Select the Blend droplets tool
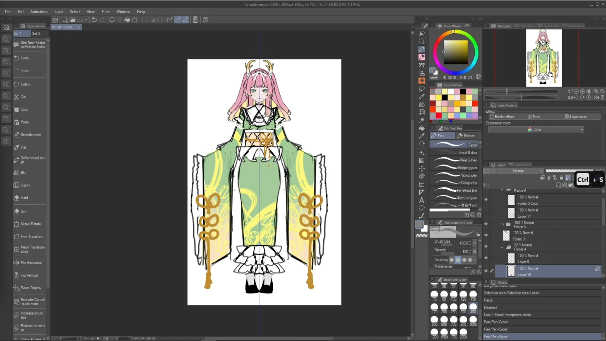606x341 pixels. coord(422,104)
